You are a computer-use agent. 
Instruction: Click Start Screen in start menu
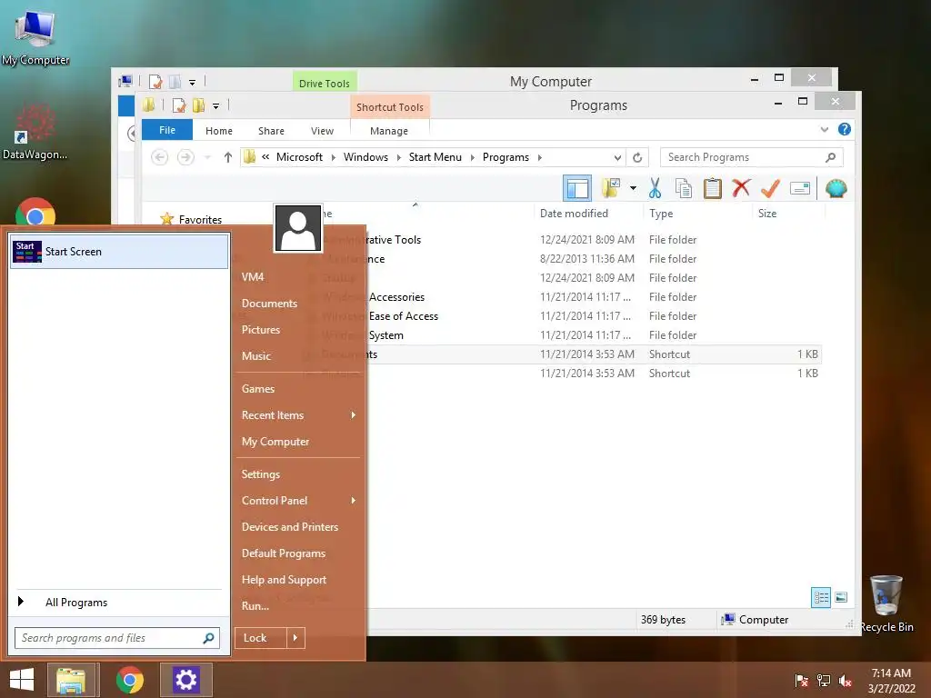pyautogui.click(x=119, y=252)
